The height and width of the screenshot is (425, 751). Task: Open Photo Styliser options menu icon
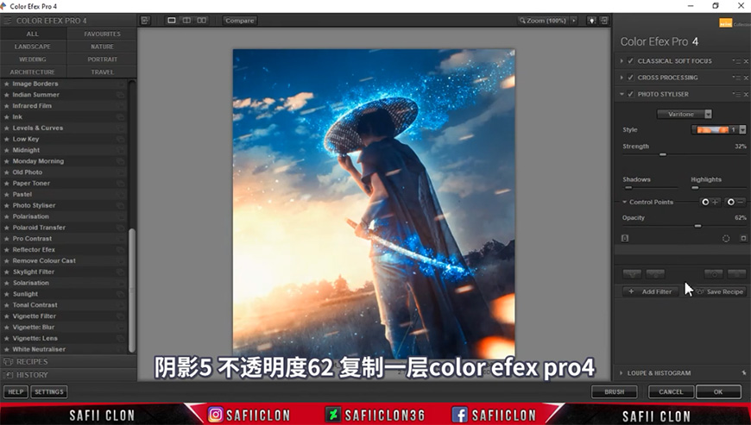pyautogui.click(x=736, y=94)
